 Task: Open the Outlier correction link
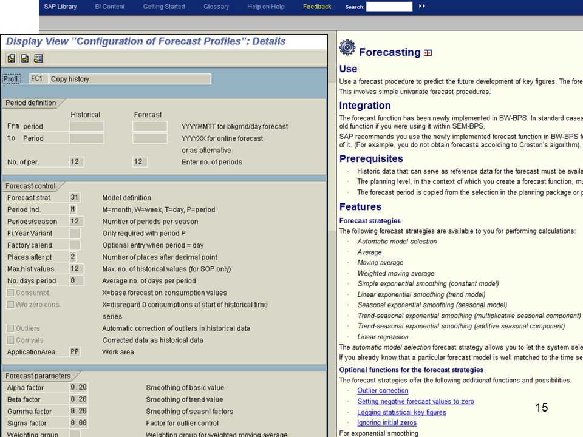(x=383, y=390)
